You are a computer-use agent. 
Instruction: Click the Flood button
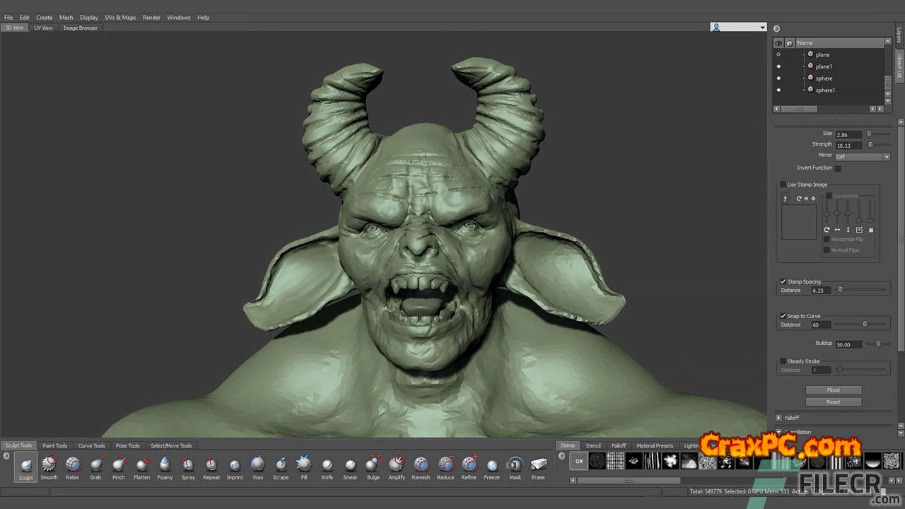click(x=834, y=390)
